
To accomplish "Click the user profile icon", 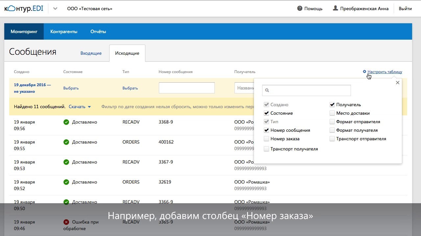I will [335, 8].
